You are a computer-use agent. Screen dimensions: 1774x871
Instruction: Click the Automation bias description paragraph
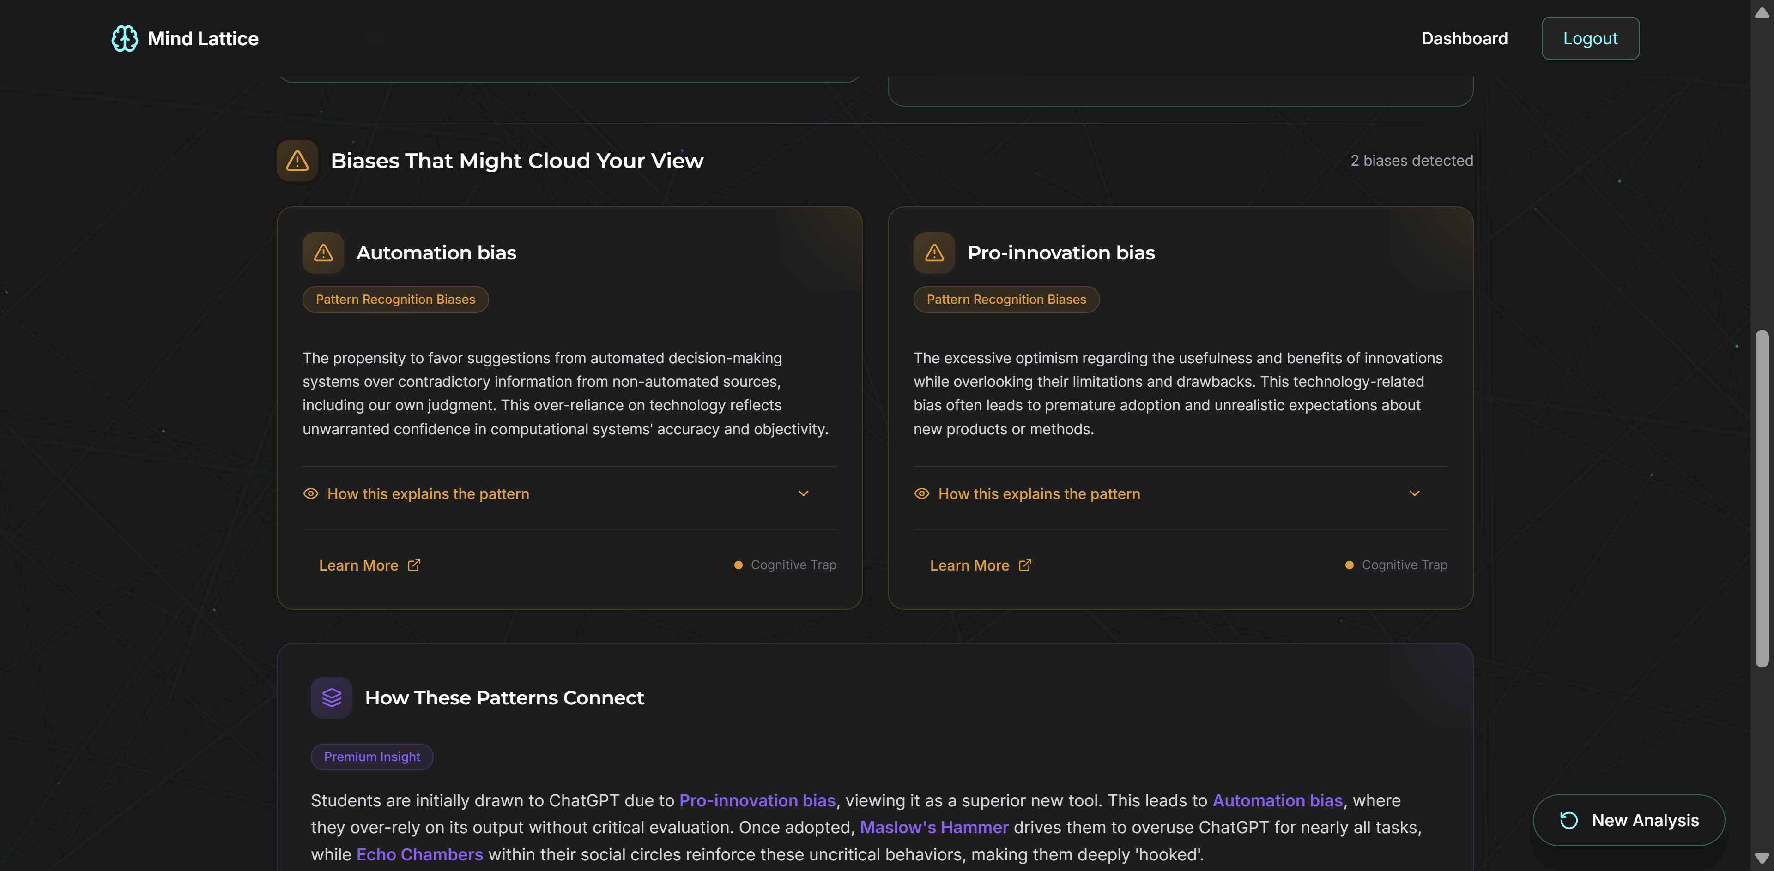[x=565, y=394]
